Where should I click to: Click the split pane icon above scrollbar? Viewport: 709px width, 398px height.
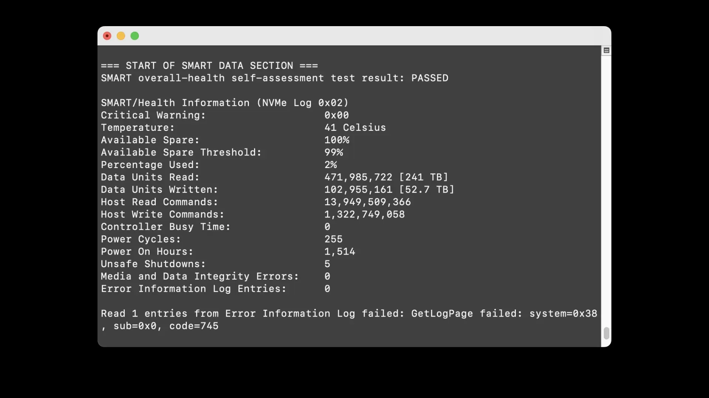[x=606, y=50]
